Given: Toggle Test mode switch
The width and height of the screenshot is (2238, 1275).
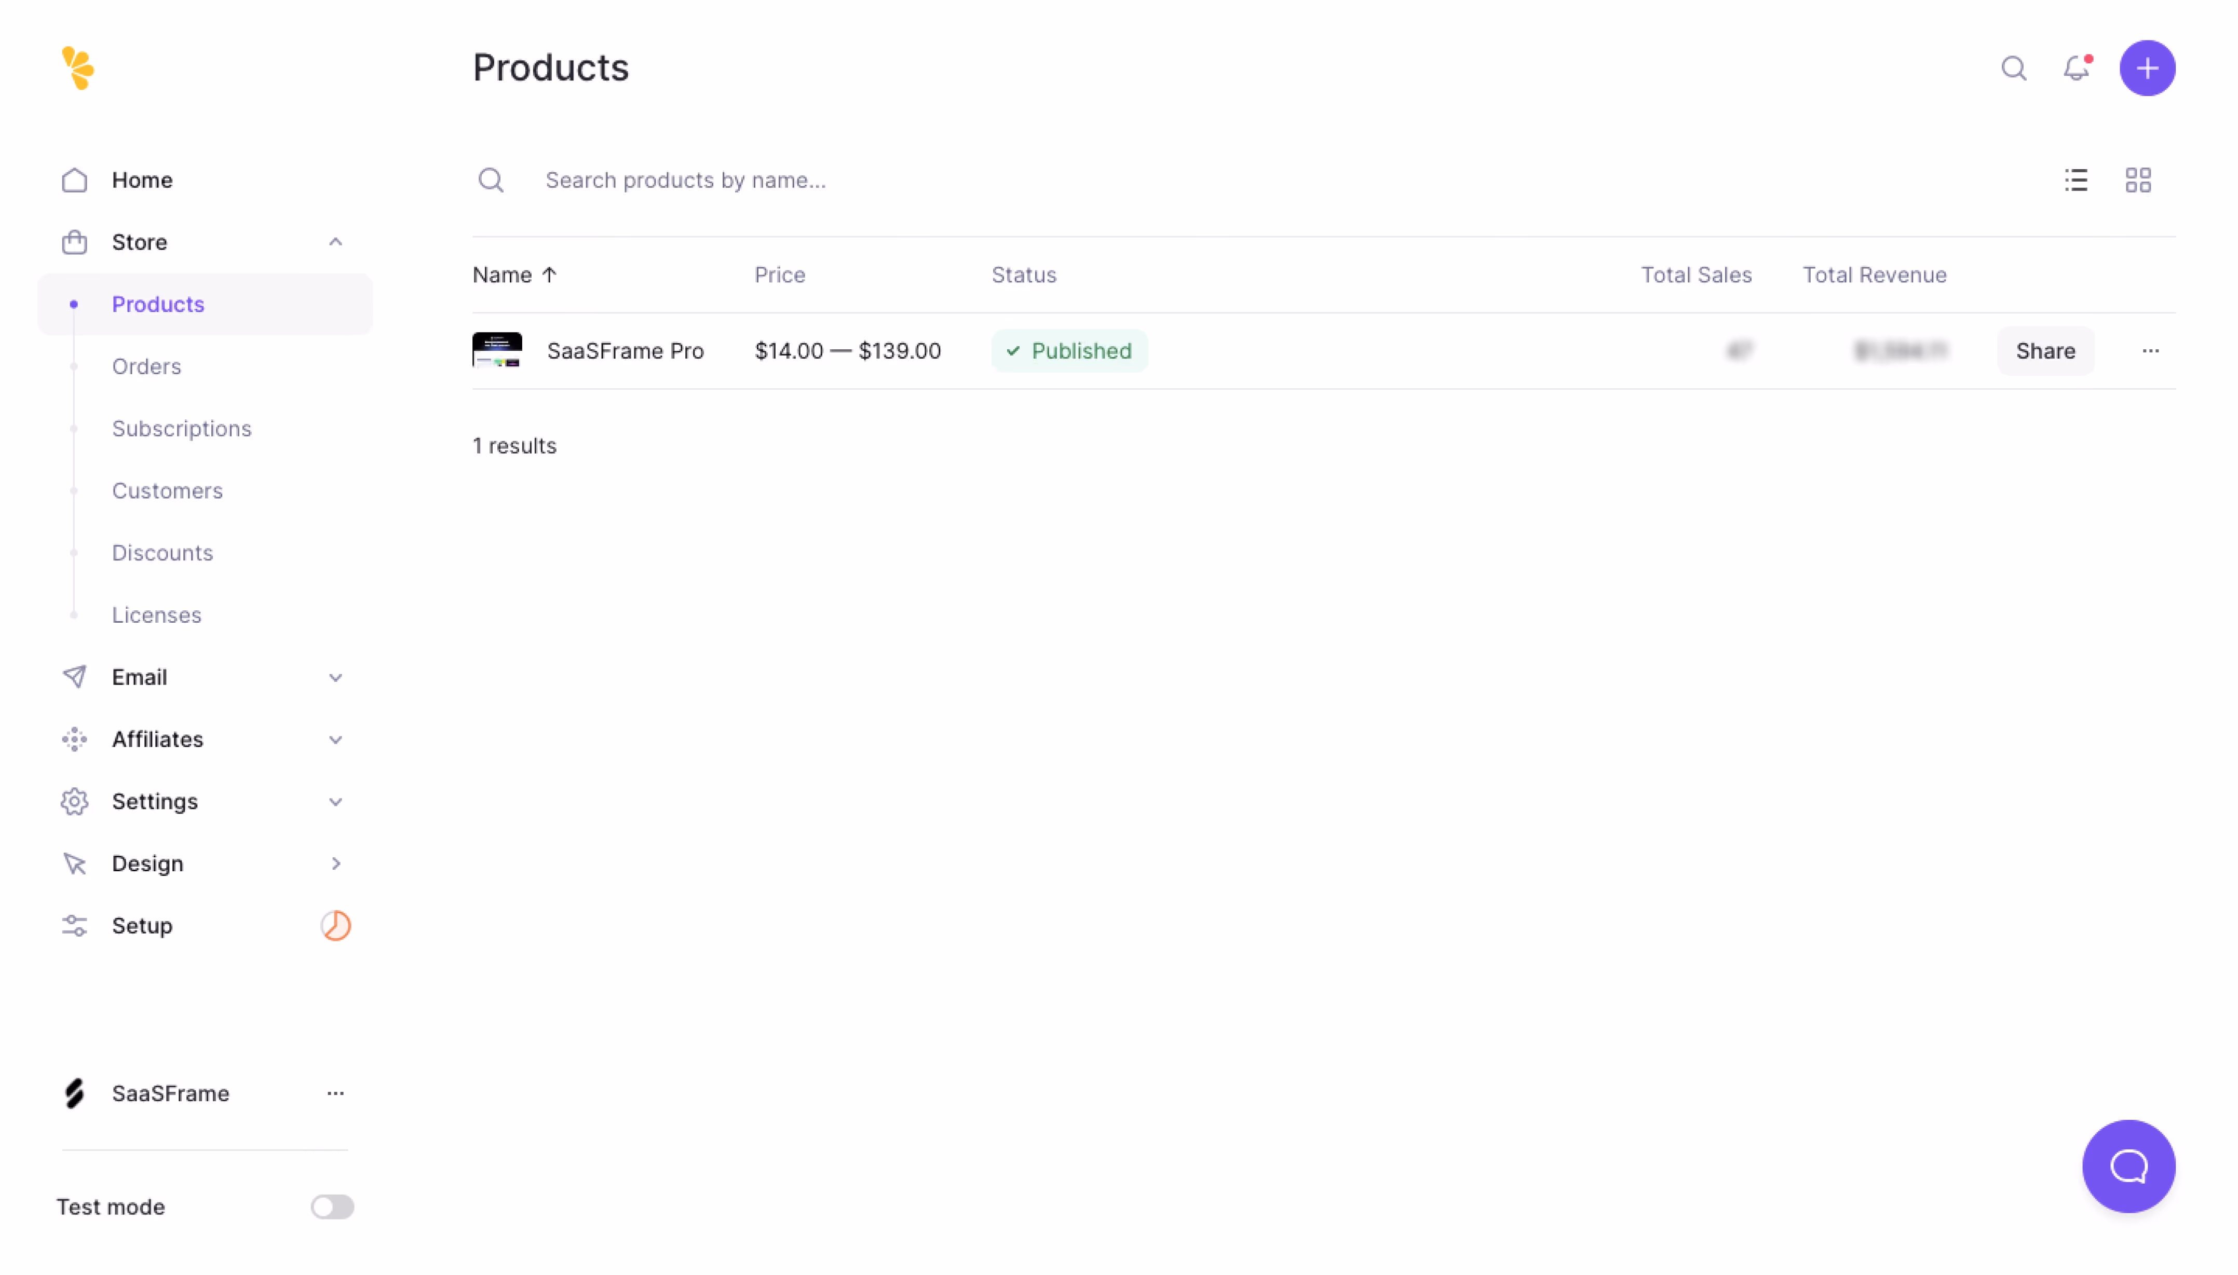Looking at the screenshot, I should [332, 1207].
